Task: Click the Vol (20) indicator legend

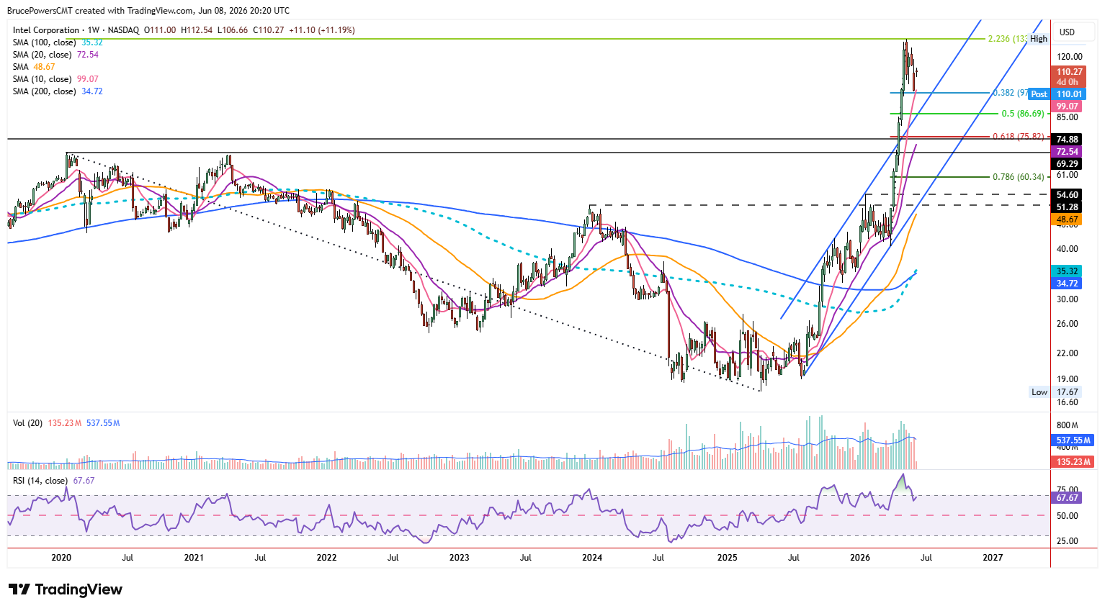Action: pos(66,423)
